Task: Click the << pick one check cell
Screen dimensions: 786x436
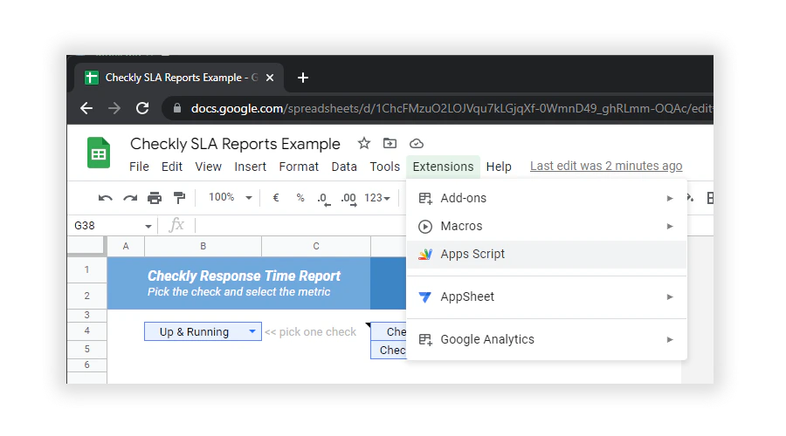Action: (x=310, y=332)
